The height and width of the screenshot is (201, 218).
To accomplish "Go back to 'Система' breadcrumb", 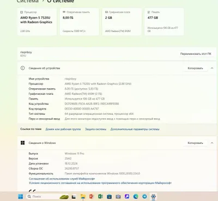I will [x=28, y=1].
